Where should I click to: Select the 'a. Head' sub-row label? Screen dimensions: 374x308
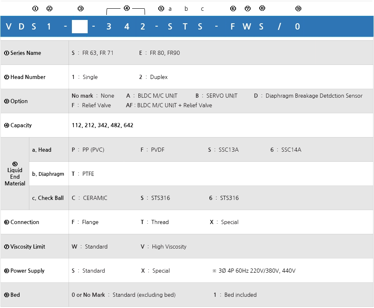pyautogui.click(x=42, y=150)
